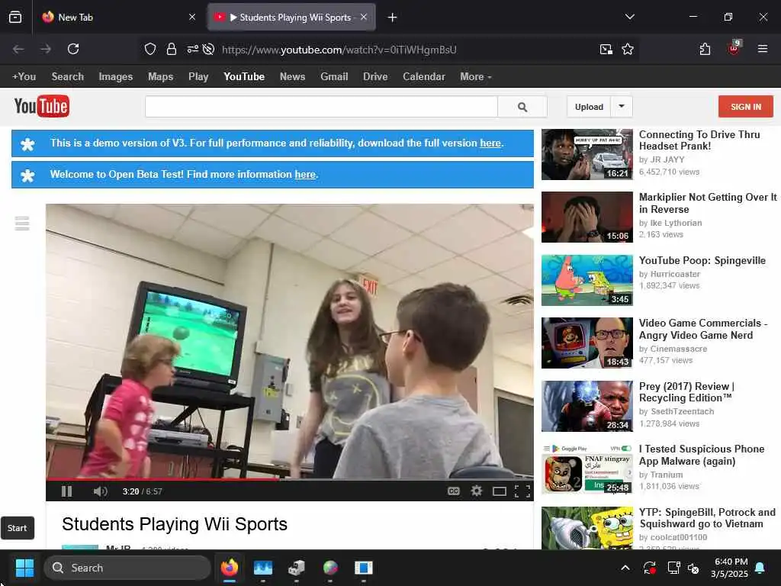
Task: Click the muted volume tray icon
Action: click(x=693, y=568)
